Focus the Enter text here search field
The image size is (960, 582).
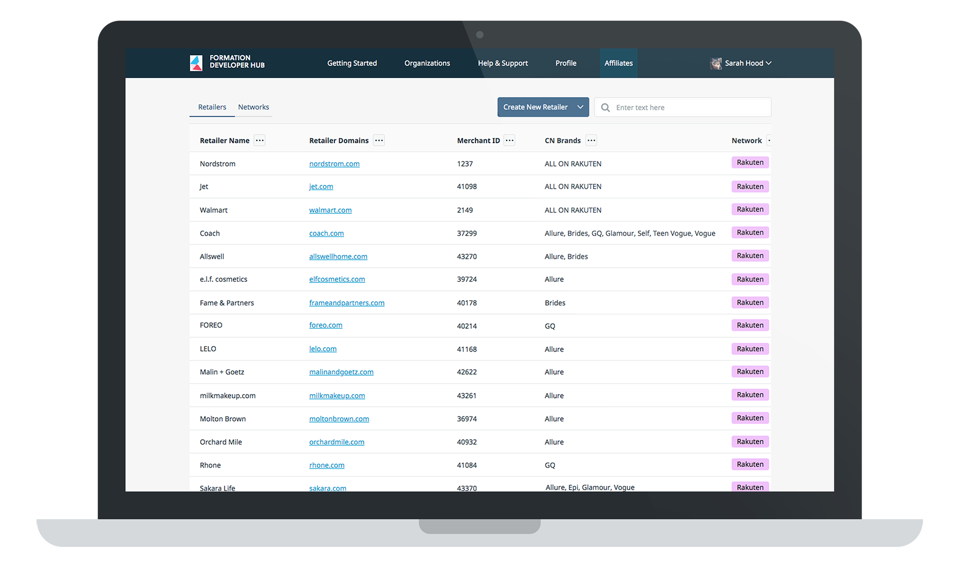click(x=683, y=107)
